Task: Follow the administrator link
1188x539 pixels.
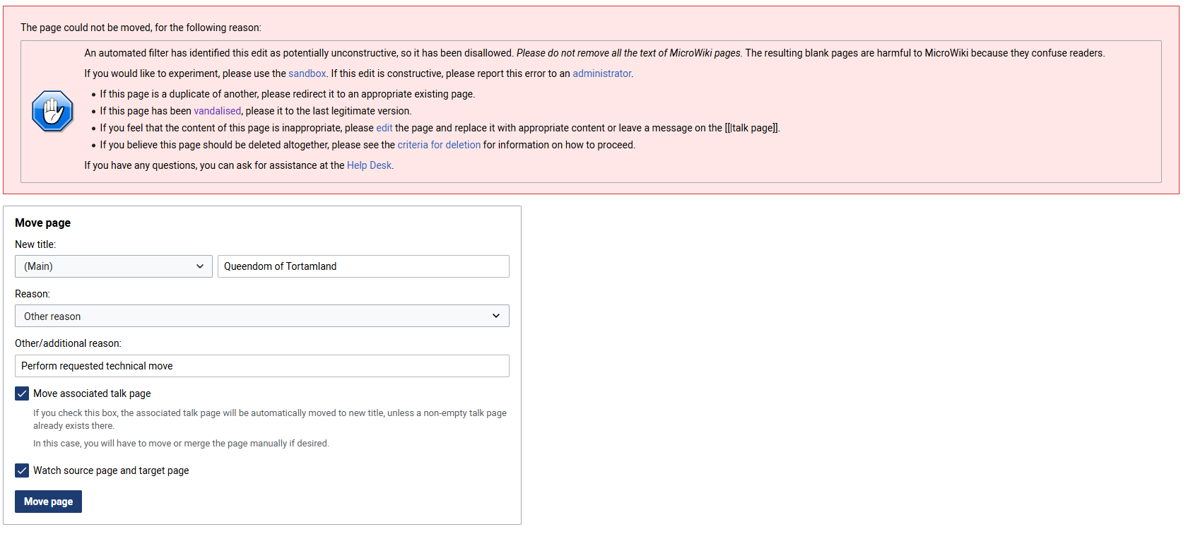Action: 601,73
